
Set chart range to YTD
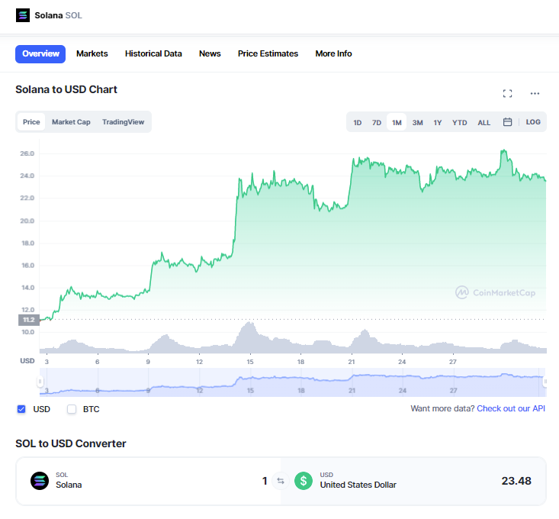pos(459,122)
